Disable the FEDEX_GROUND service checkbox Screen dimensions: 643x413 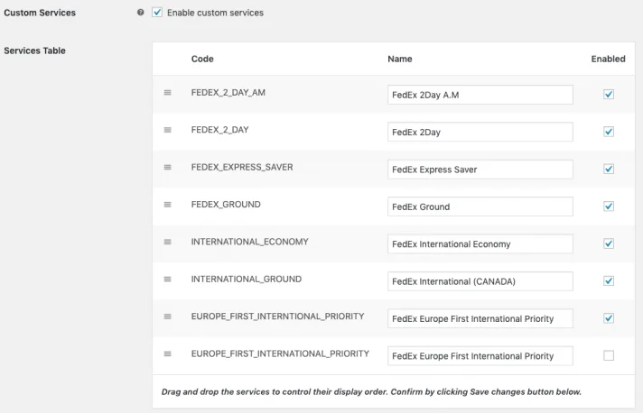point(609,206)
